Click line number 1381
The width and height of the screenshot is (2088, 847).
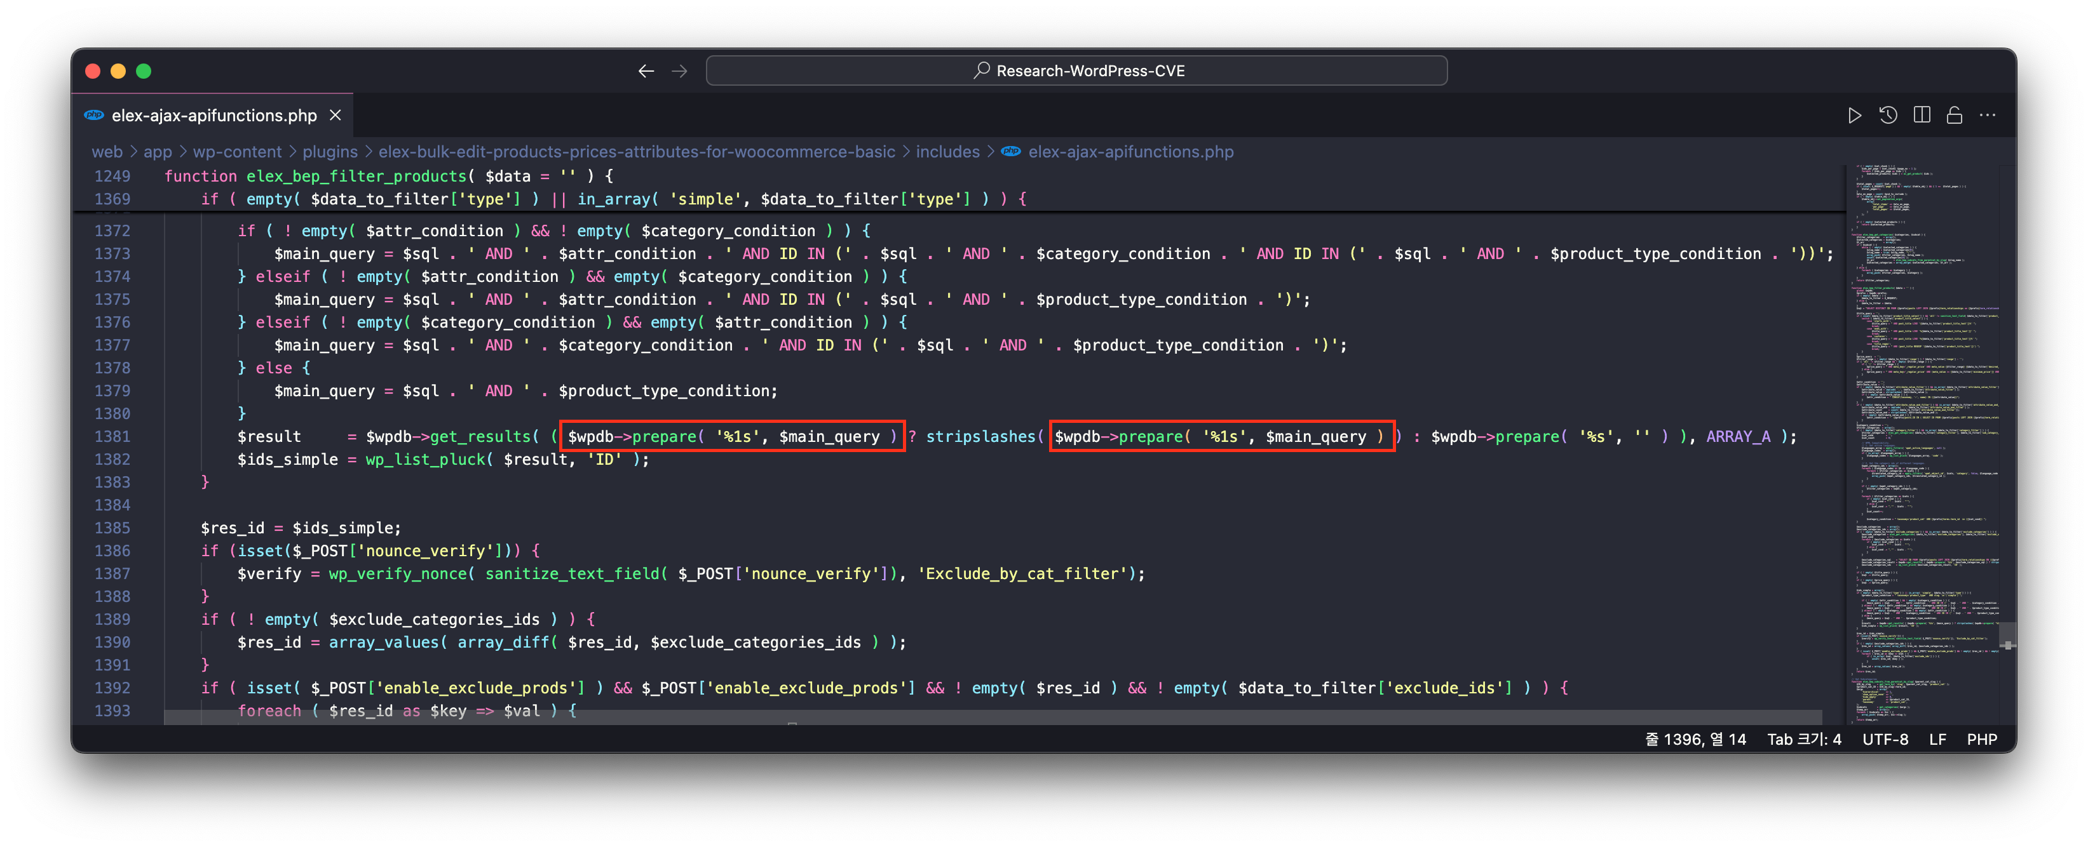click(112, 436)
